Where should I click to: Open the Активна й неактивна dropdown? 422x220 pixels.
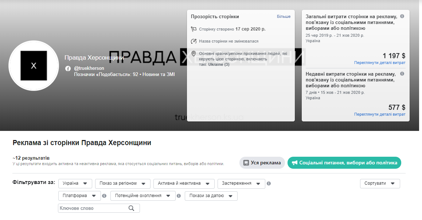coord(184,184)
